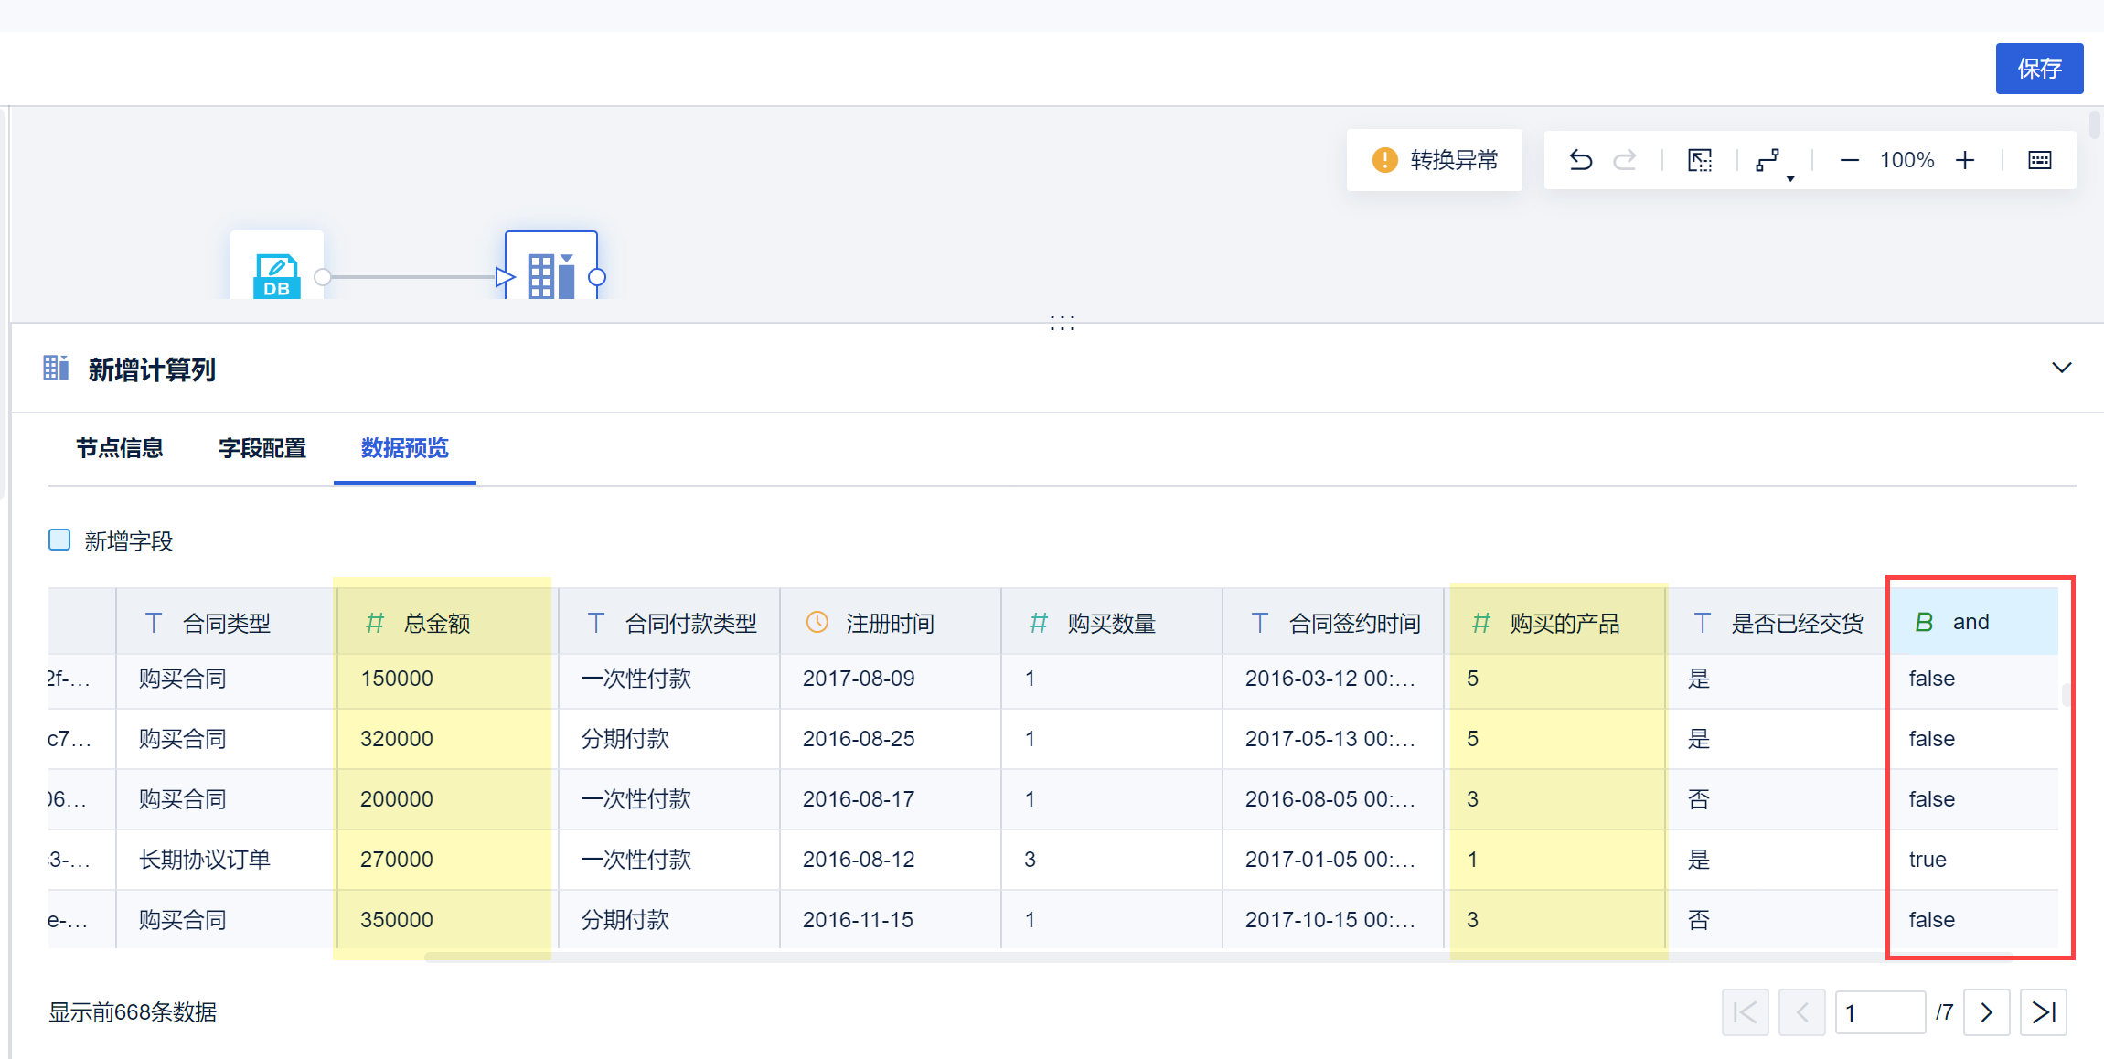Click the redo arrow icon
Screen dimensions: 2104x1059
1625,160
